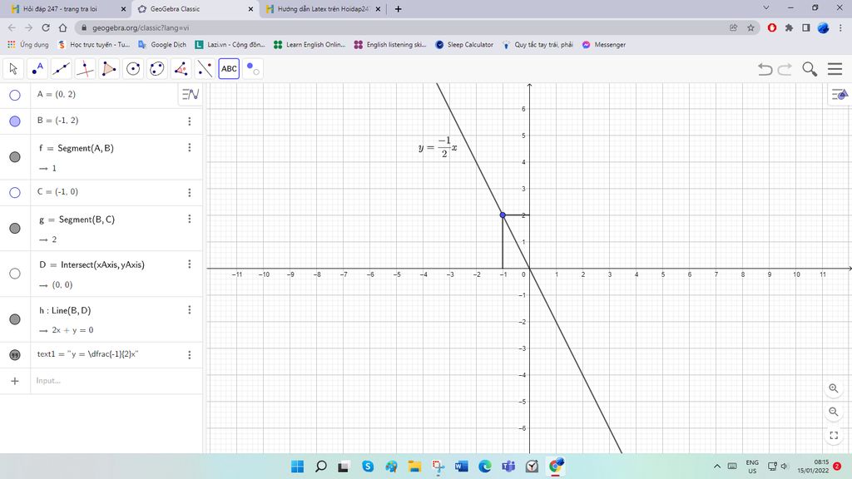
Task: Reload the current page
Action: click(x=46, y=27)
